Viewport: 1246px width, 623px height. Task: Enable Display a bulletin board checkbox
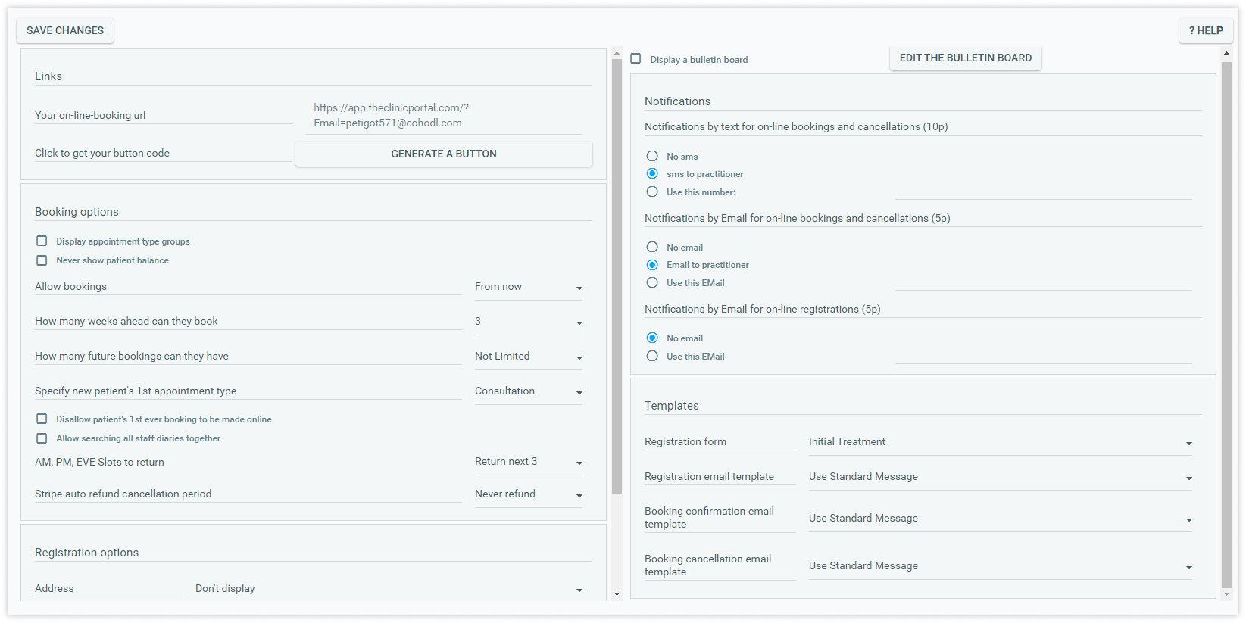[636, 58]
